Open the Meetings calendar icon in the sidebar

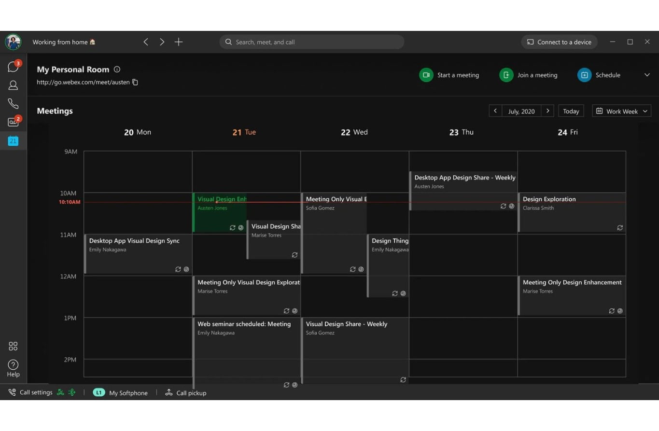pyautogui.click(x=13, y=141)
